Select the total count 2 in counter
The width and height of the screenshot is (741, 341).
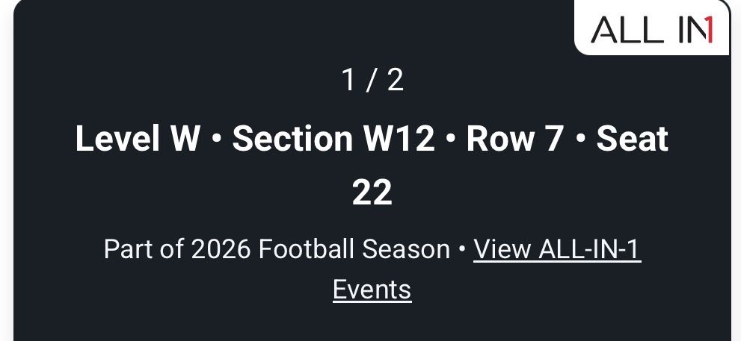[x=396, y=80]
